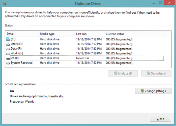
Task: Open Change settings for scheduled optimization
Action: click(x=153, y=91)
